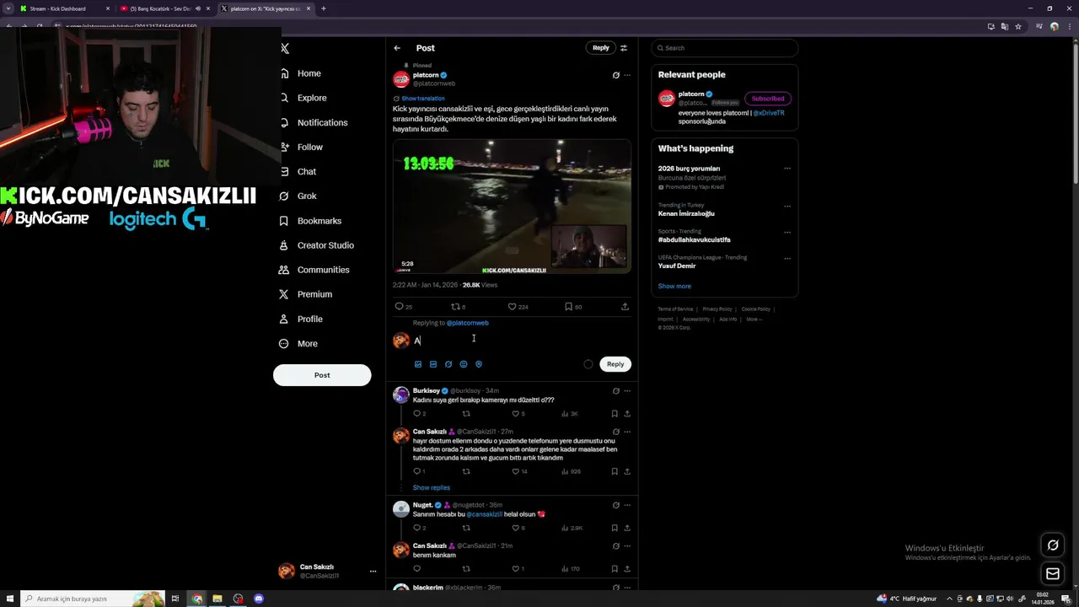
Task: Open Chrome from taskbar
Action: pos(196,599)
